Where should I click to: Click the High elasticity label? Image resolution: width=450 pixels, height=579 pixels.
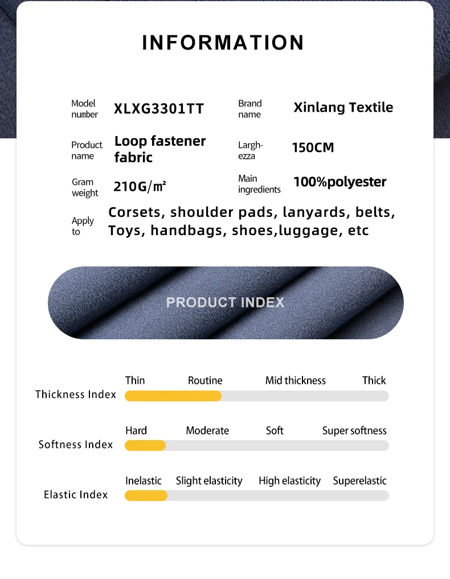pos(289,481)
